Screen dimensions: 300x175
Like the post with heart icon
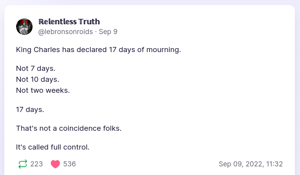click(x=55, y=164)
